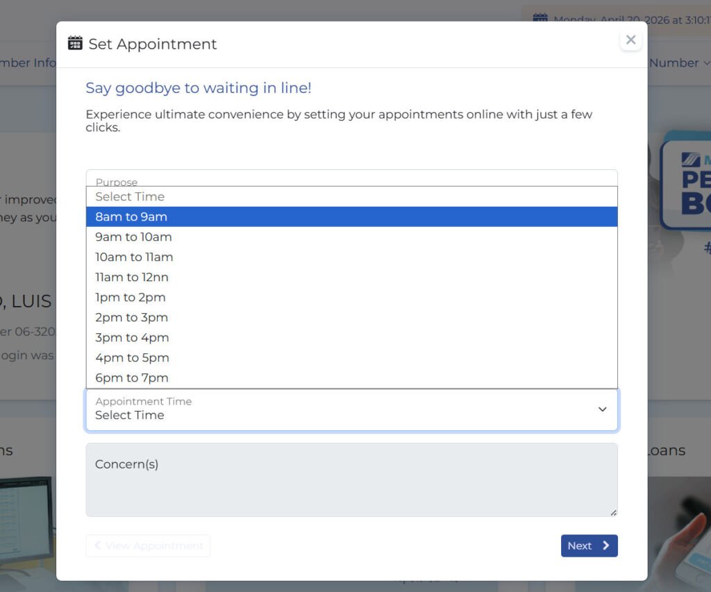Image resolution: width=711 pixels, height=592 pixels.
Task: Pick the 2pm to 3pm option
Action: (x=351, y=317)
